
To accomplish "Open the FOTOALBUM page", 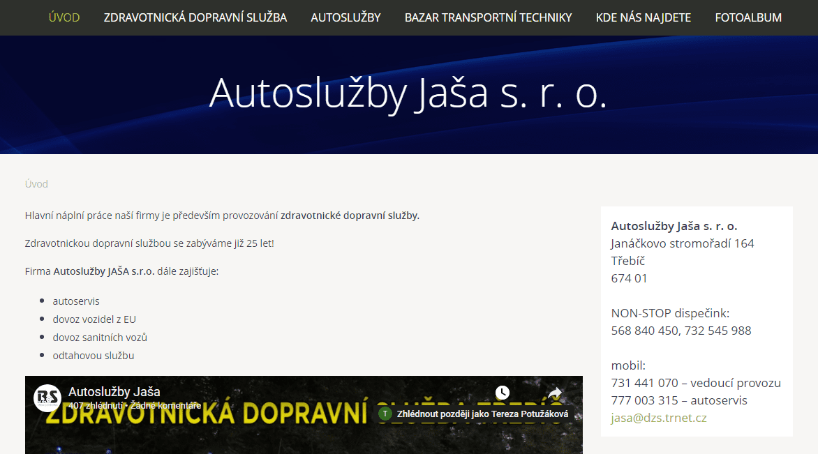I will click(748, 17).
